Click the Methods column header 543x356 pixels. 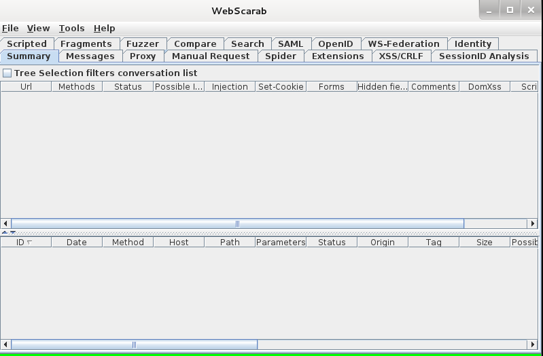click(x=77, y=86)
